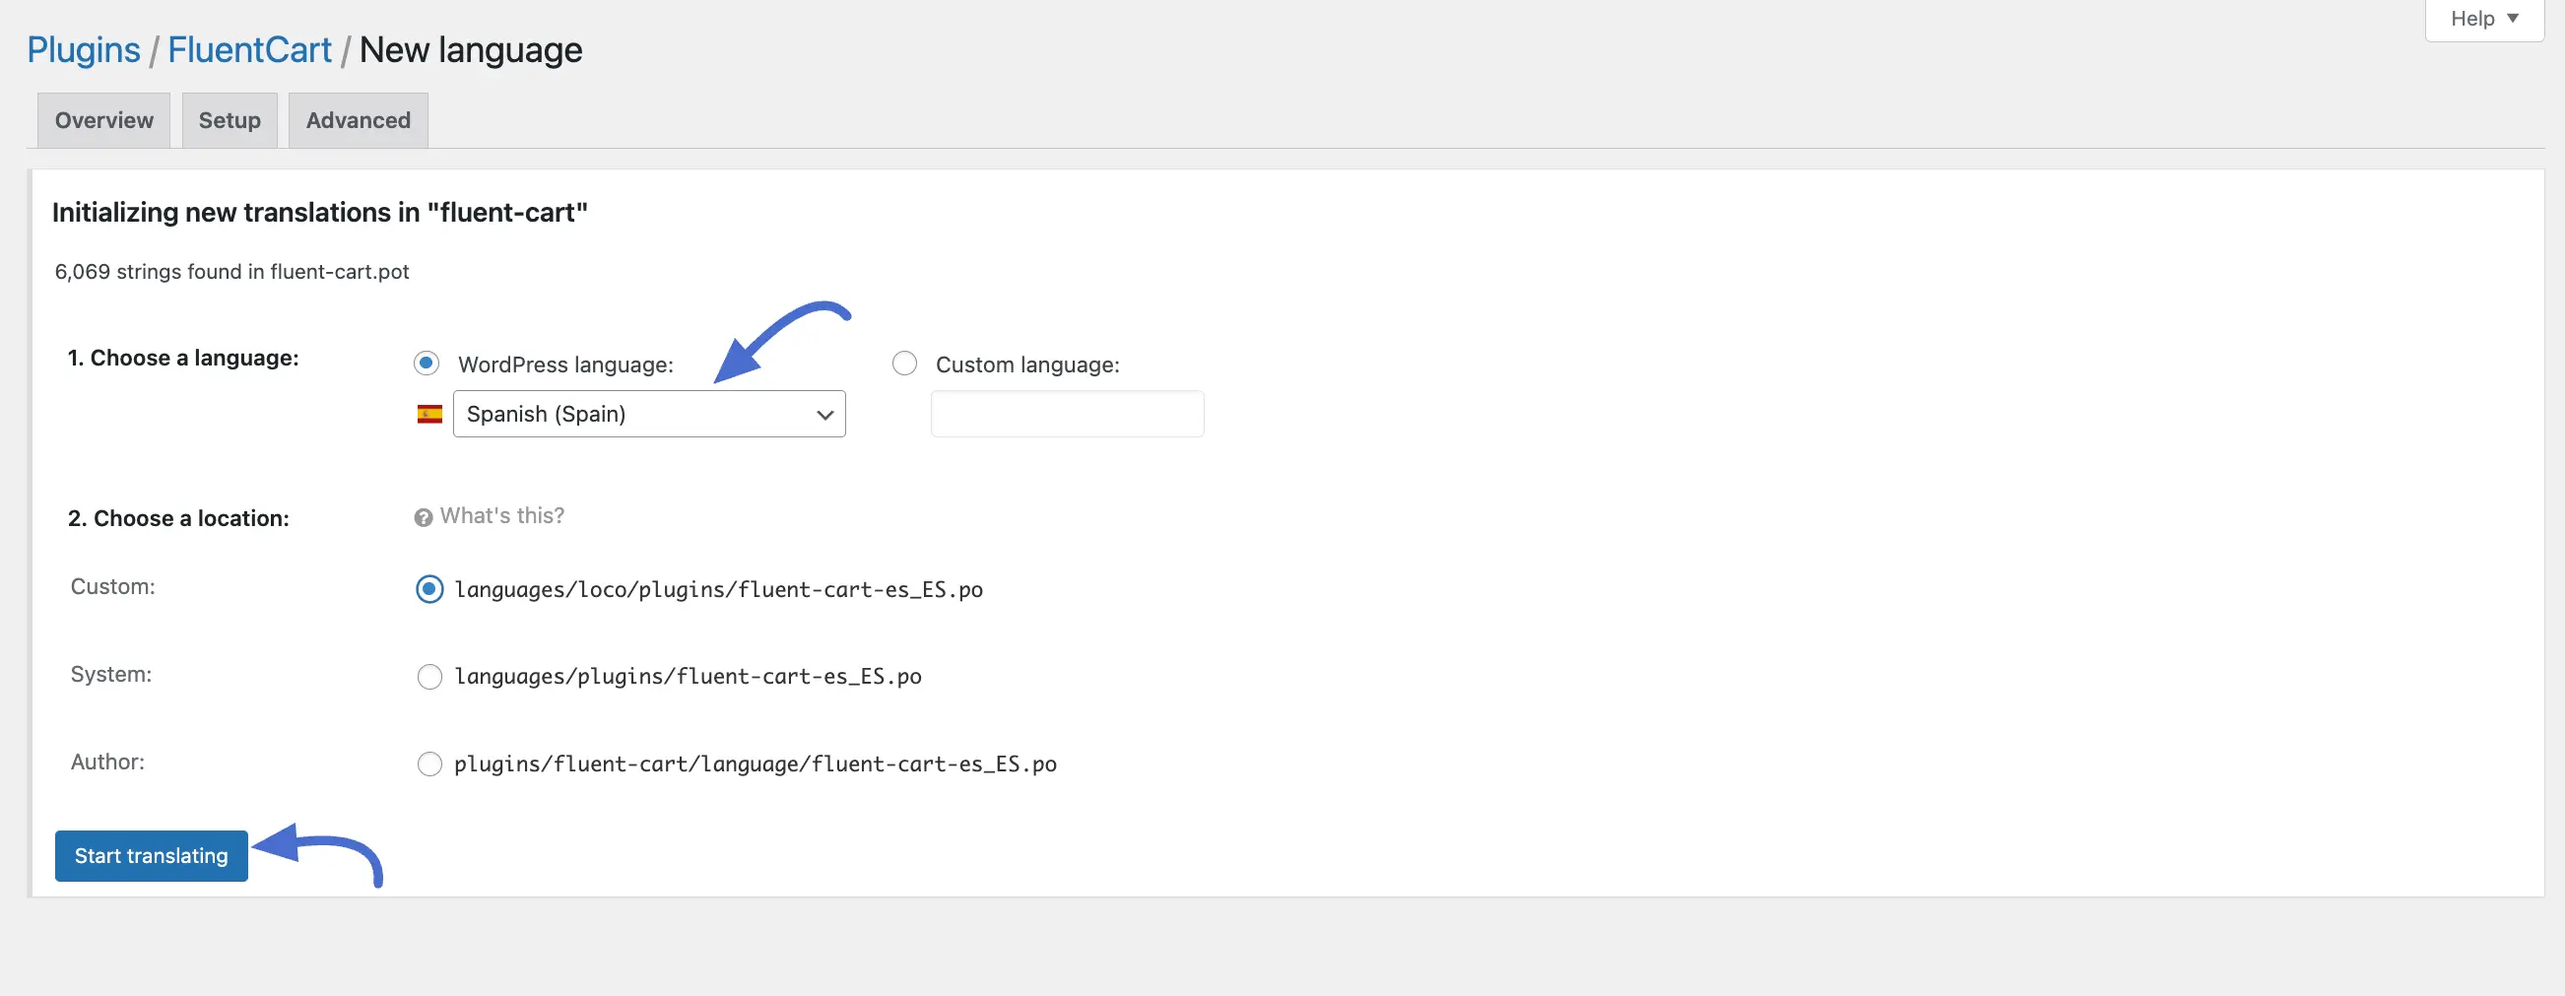Open the Setup tab
This screenshot has height=996, width=2565.
229,120
